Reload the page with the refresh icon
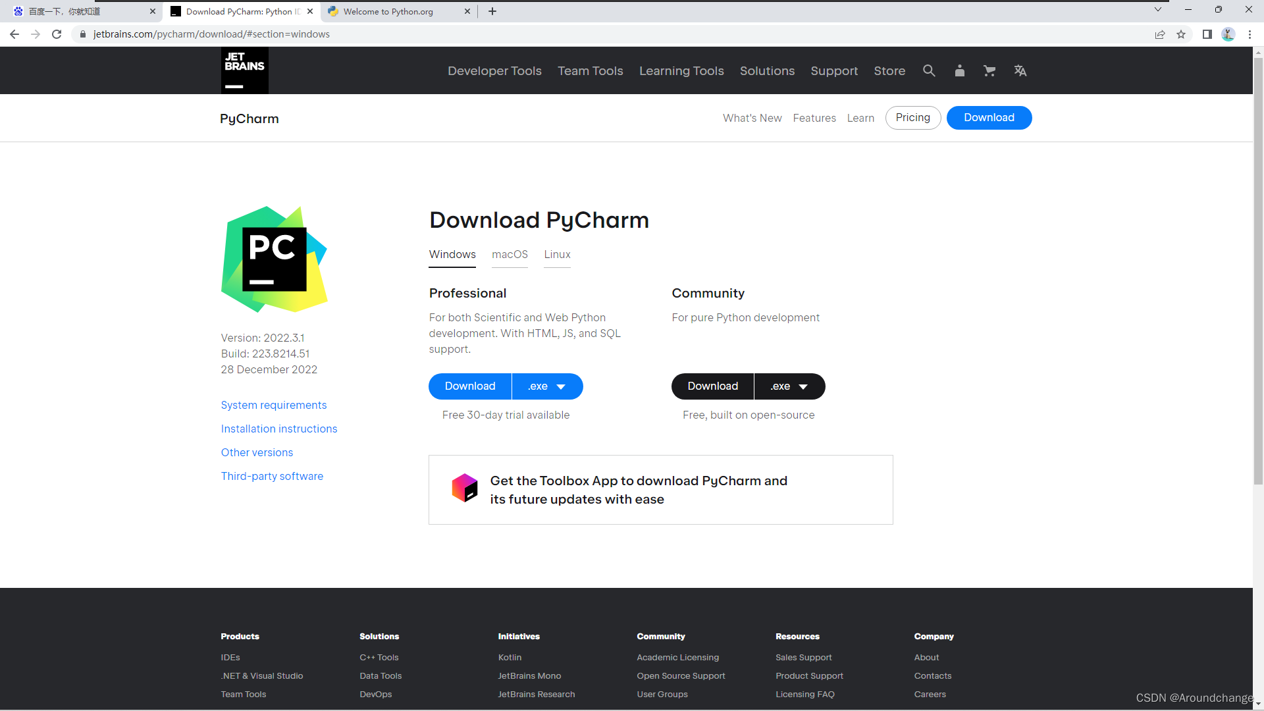 57,34
